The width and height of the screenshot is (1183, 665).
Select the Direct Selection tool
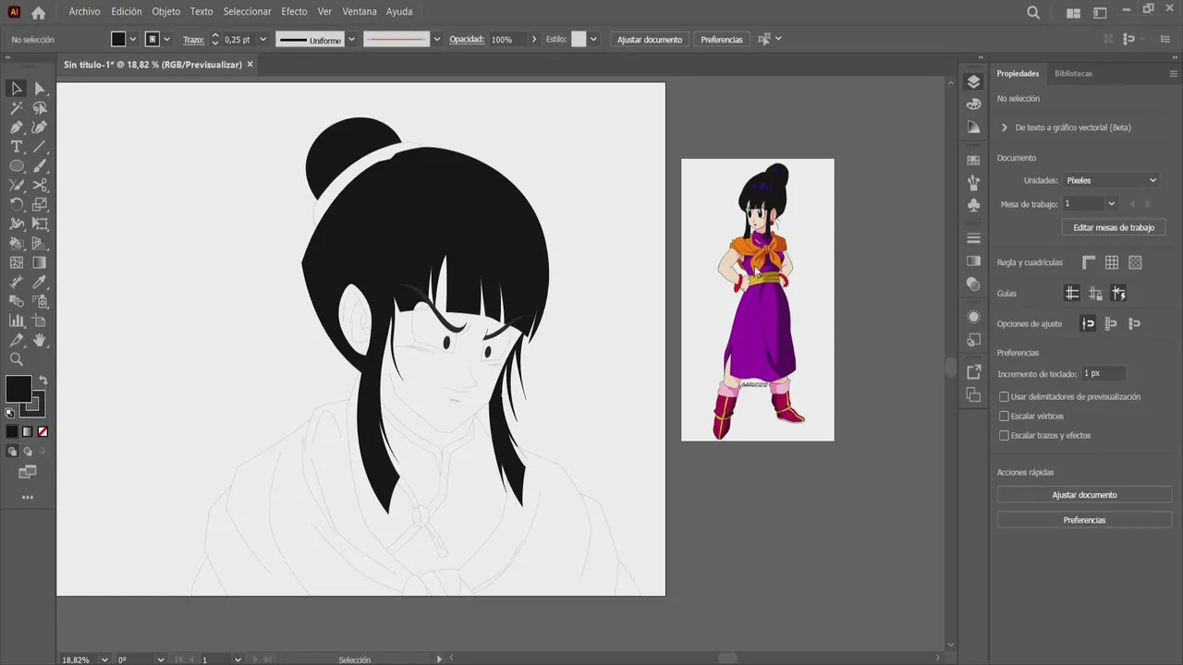pos(40,89)
